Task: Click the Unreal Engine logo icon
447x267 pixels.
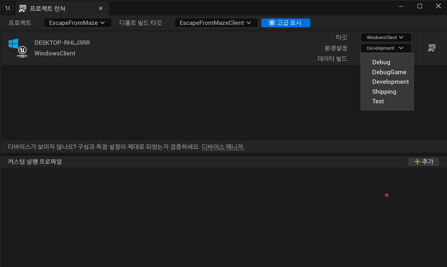Action: 8,7
